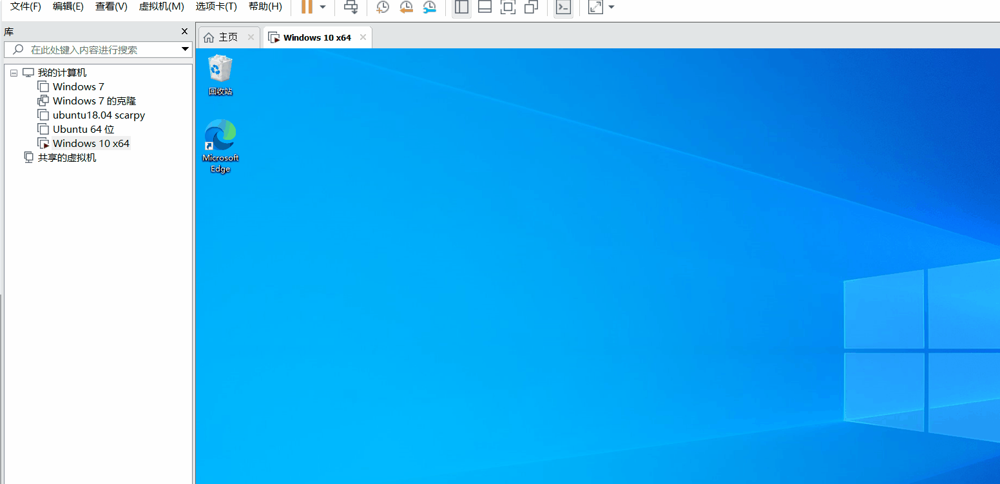The image size is (1000, 484).
Task: Select 共享的虚拟机 in the library
Action: [x=66, y=157]
